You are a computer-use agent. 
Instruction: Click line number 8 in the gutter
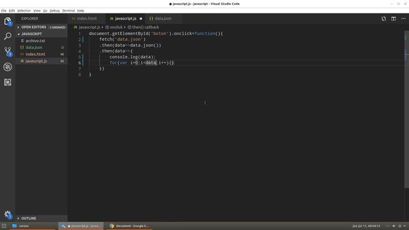pos(79,75)
